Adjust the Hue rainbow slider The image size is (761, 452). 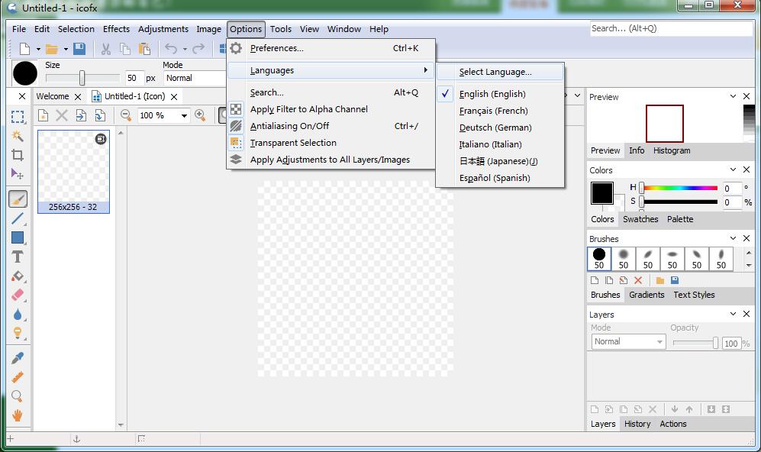click(679, 188)
